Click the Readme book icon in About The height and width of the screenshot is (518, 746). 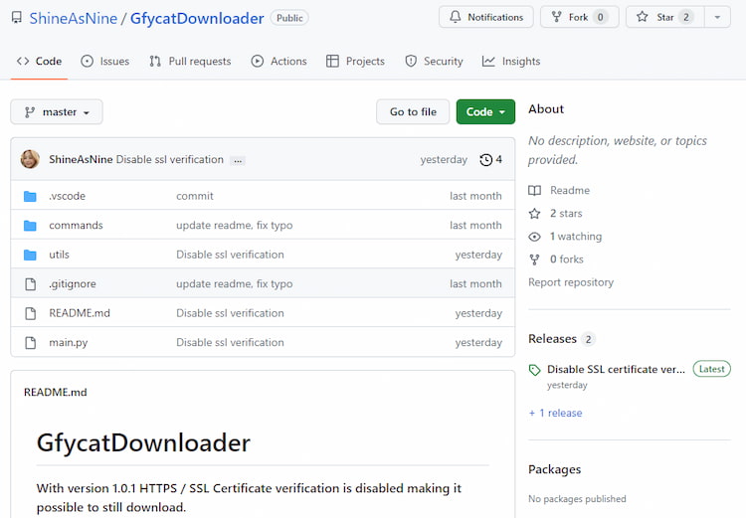click(x=534, y=191)
